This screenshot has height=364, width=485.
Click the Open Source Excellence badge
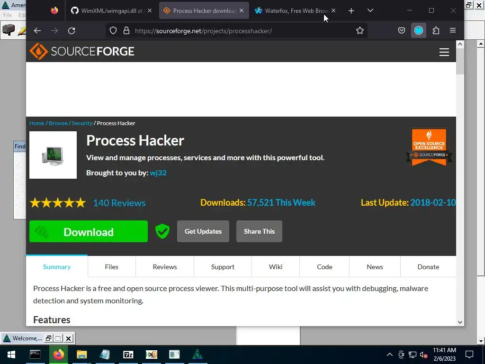click(x=429, y=147)
